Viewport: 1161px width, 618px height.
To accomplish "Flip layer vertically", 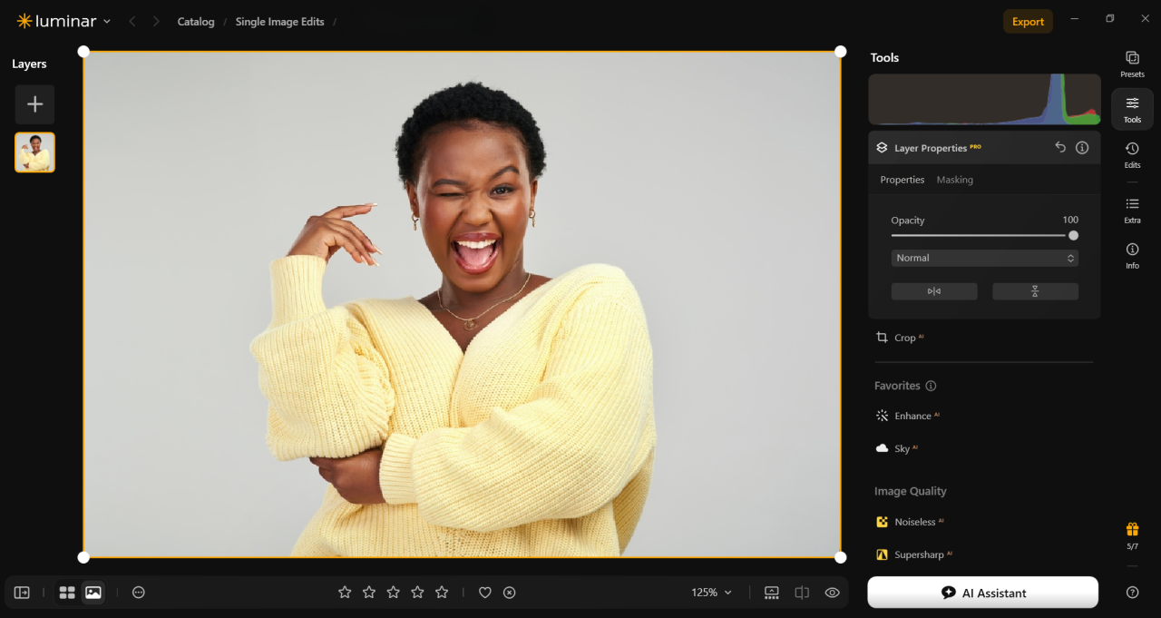I will tap(1035, 291).
